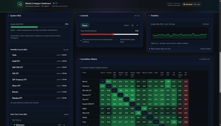Click the Edge threshold slider handle

(x=113, y=34)
